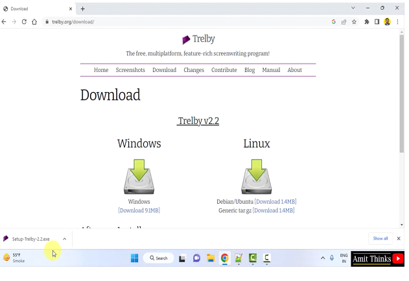Open the ENG IN language switcher

(344, 258)
